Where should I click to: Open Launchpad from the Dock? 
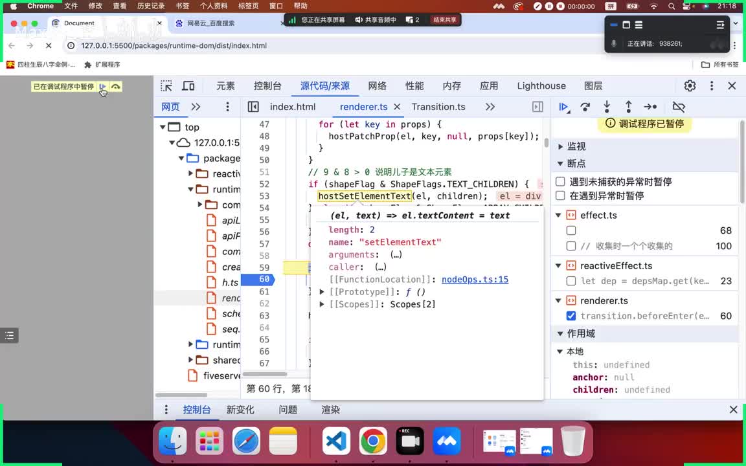(209, 441)
